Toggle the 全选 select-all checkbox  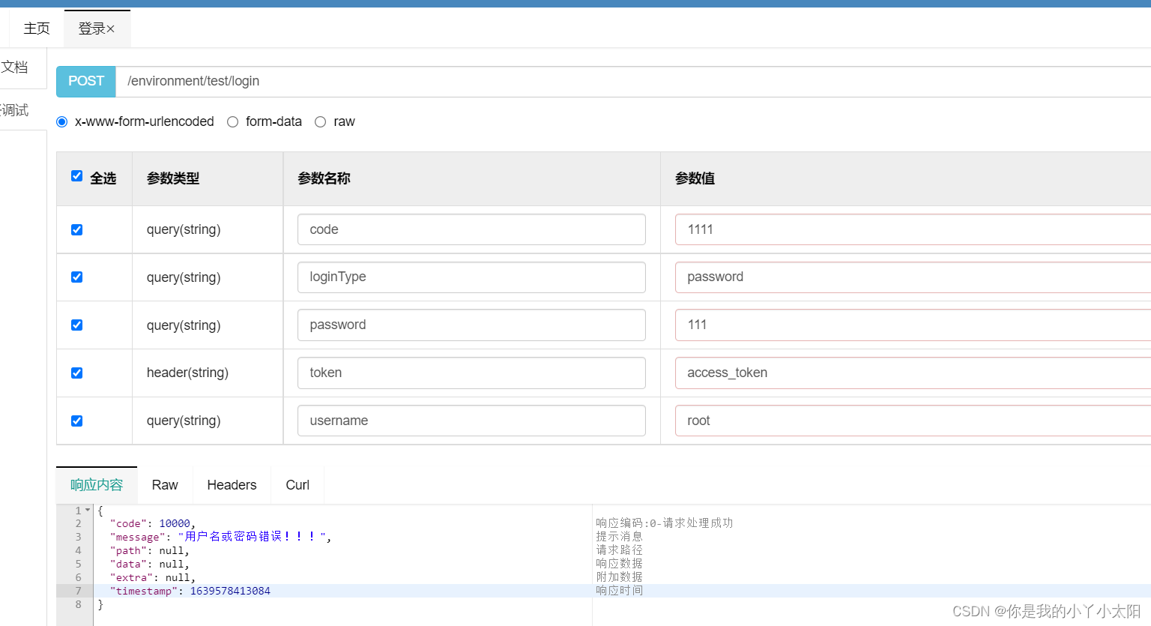[76, 175]
